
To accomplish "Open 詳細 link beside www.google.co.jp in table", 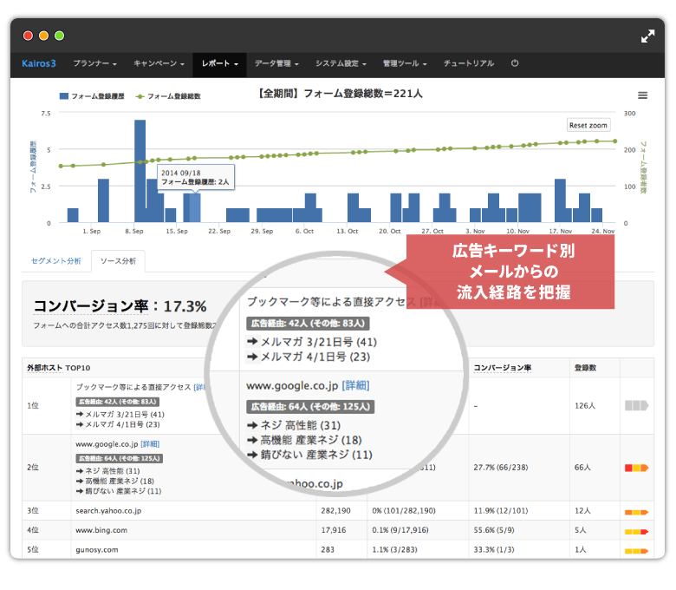I will 150,444.
